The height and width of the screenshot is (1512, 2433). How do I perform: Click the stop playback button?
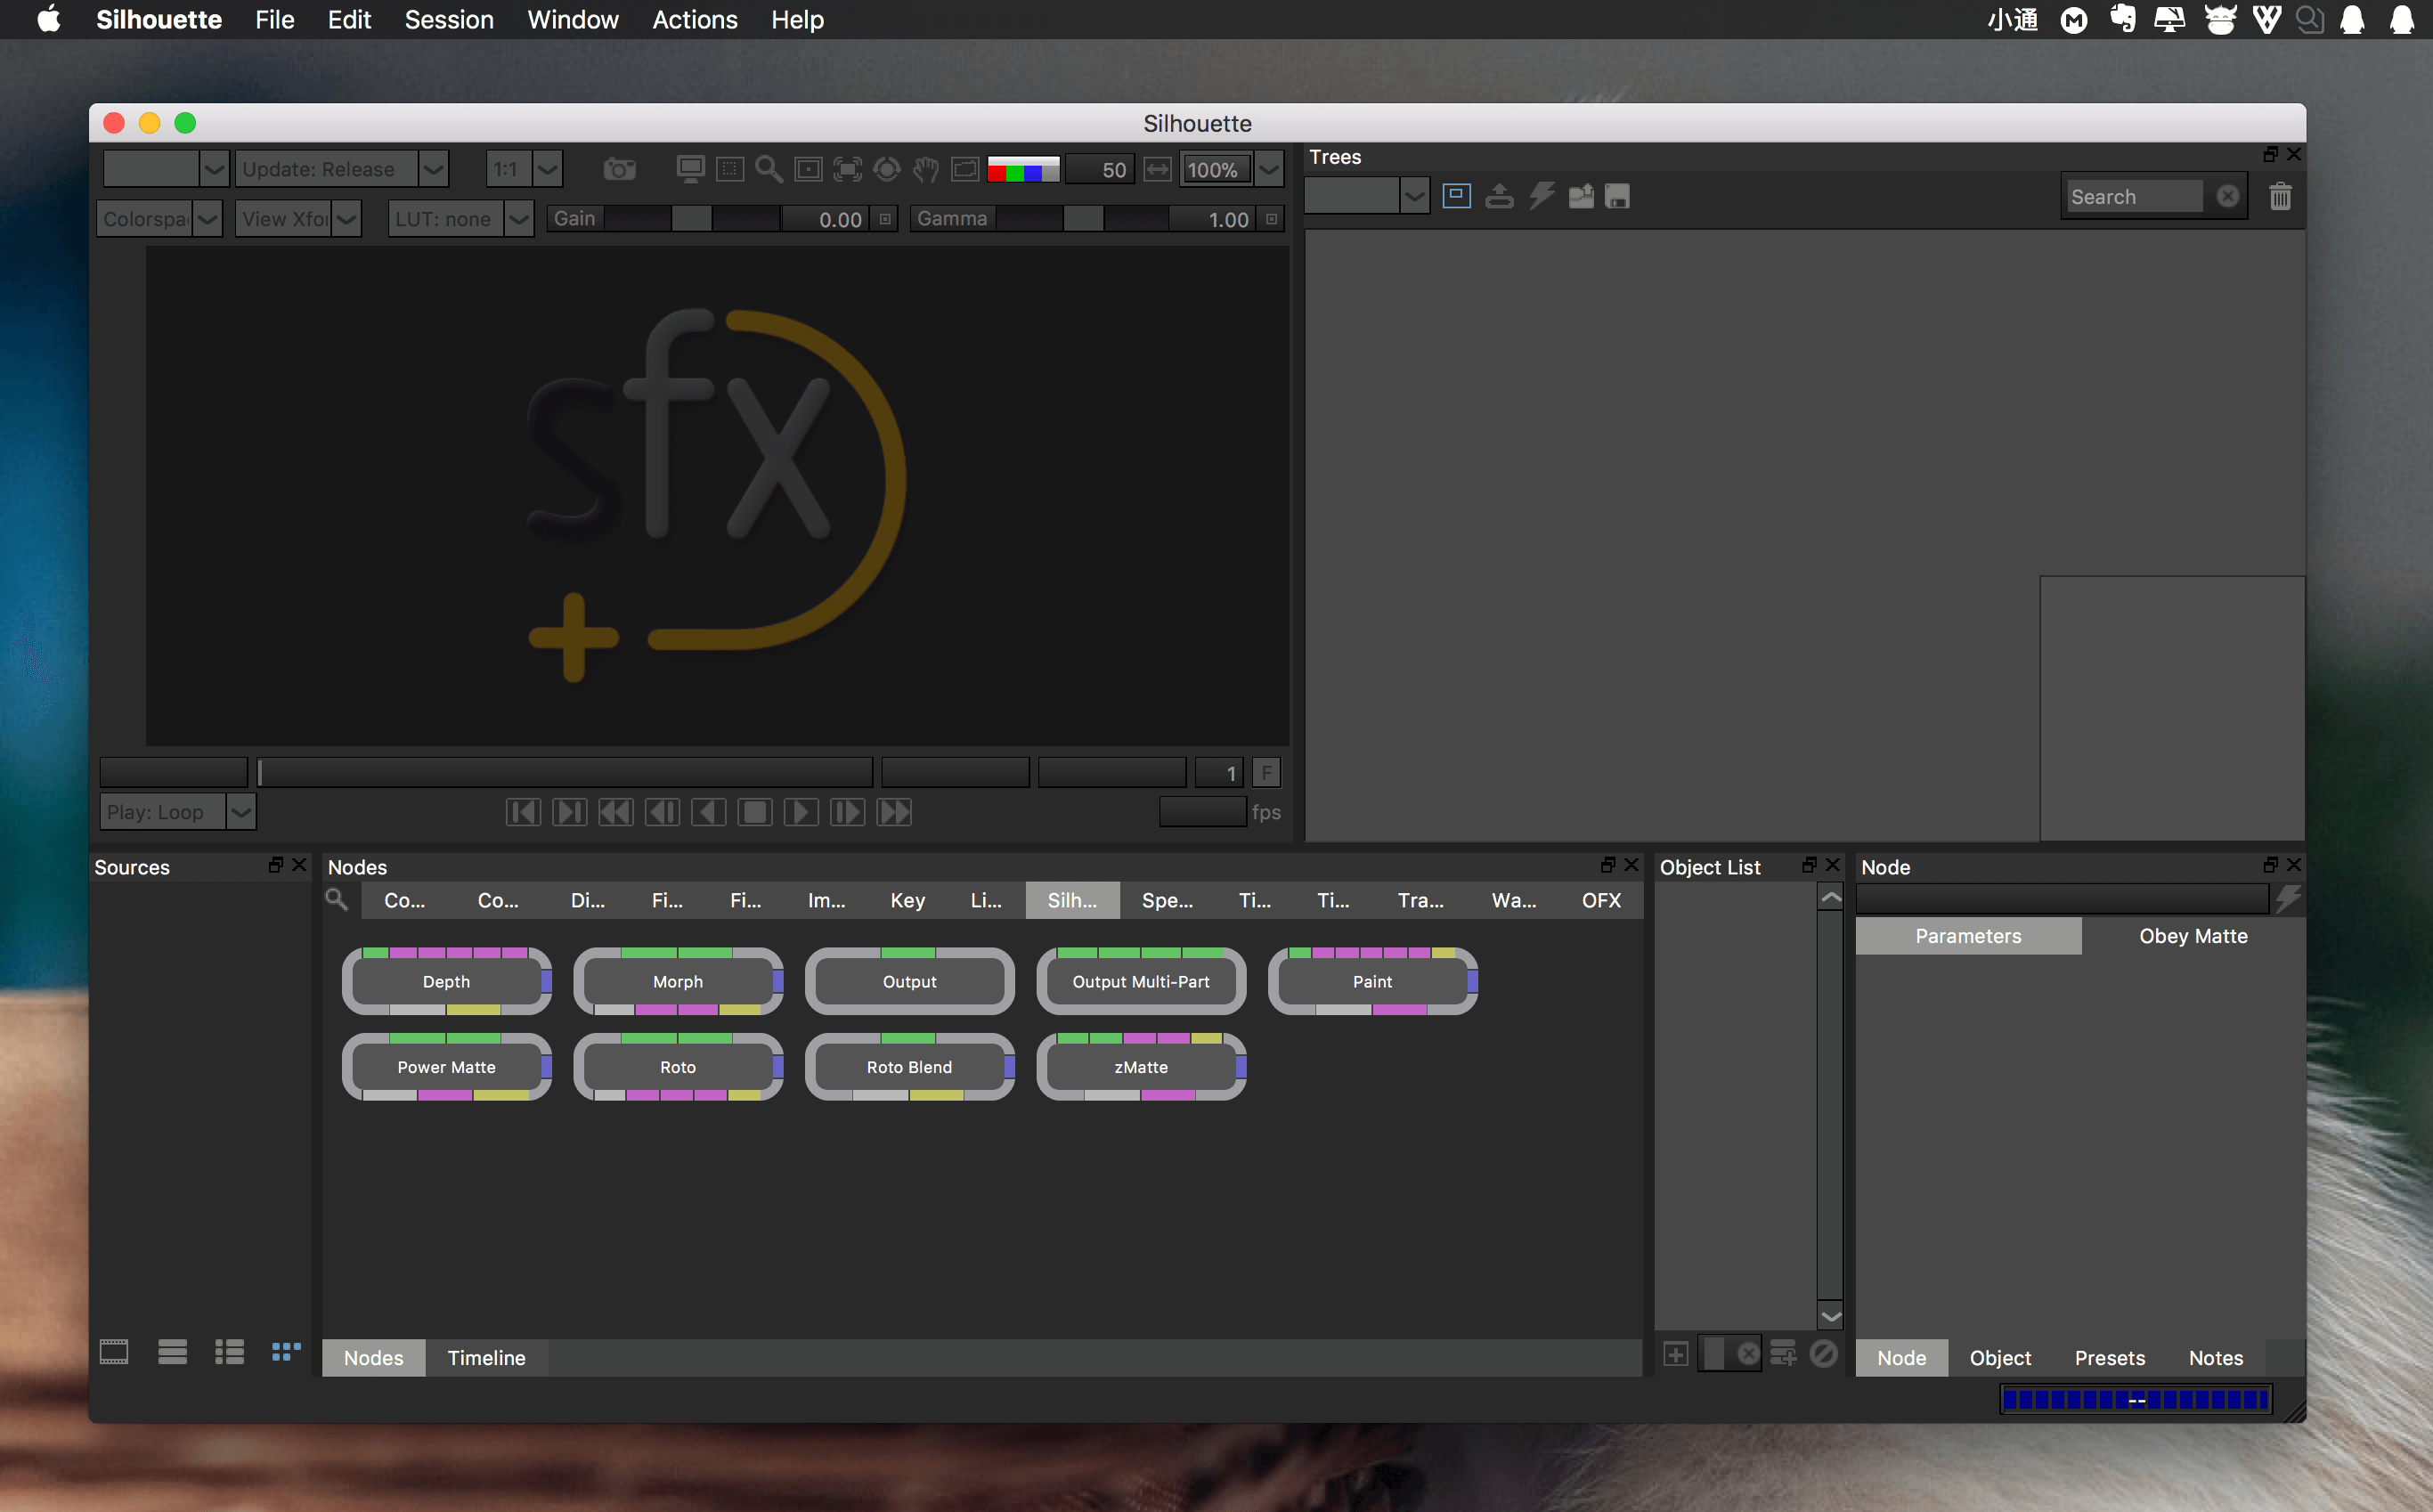click(755, 812)
